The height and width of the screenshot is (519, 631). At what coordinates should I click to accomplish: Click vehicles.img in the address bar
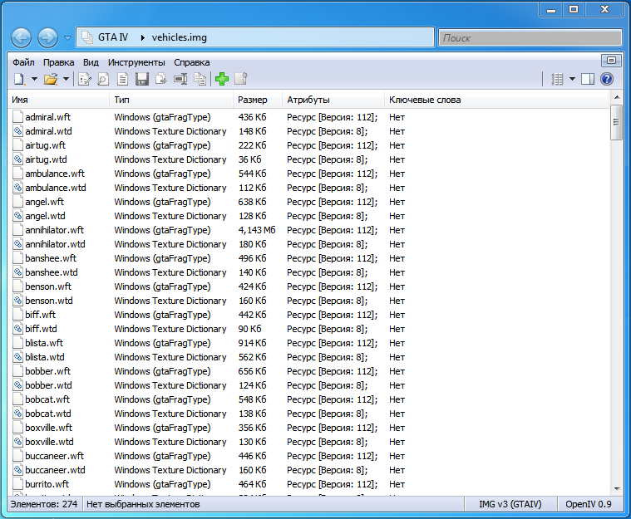click(179, 37)
